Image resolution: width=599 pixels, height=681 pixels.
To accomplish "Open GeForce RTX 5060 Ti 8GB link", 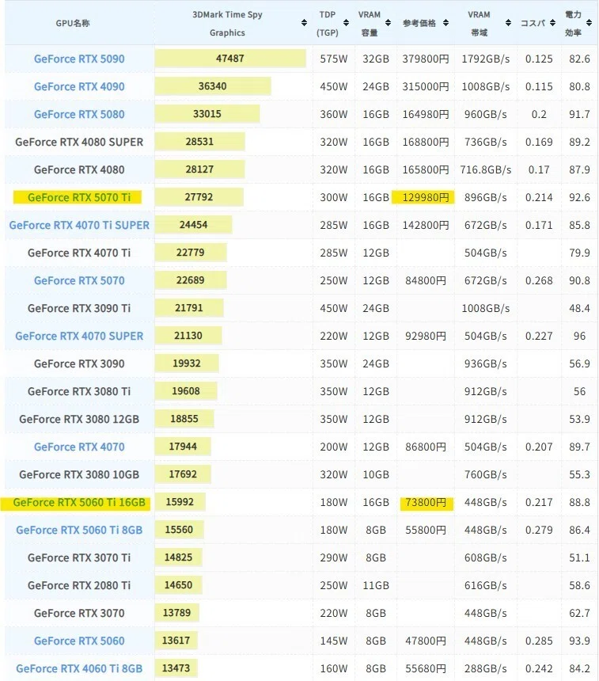I will point(79,530).
